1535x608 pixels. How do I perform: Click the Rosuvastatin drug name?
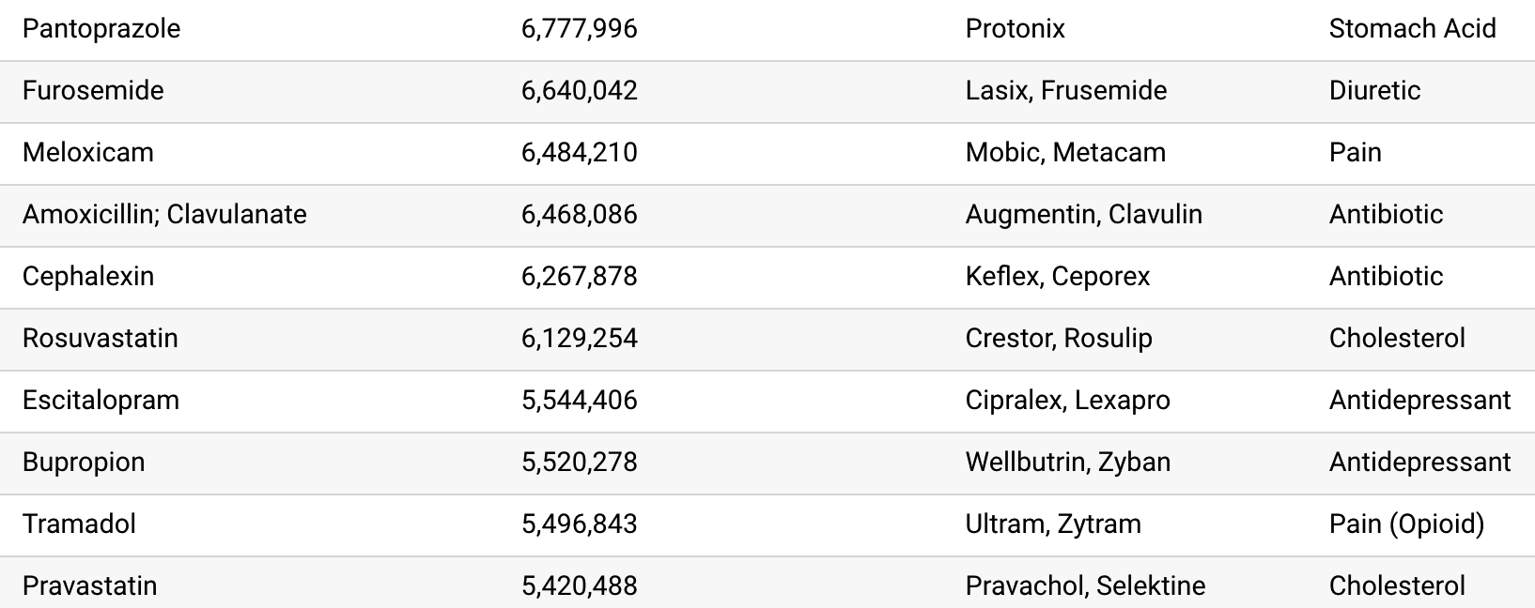click(101, 339)
